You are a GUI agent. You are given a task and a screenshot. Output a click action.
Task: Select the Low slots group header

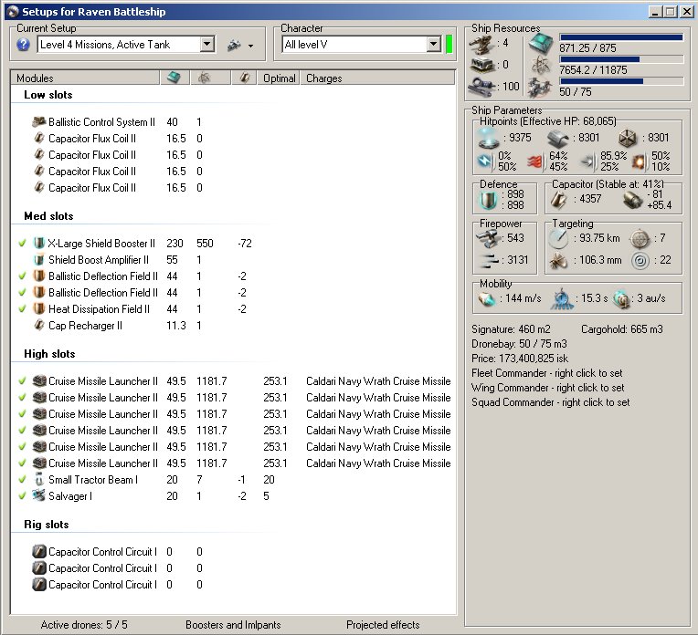[x=48, y=95]
